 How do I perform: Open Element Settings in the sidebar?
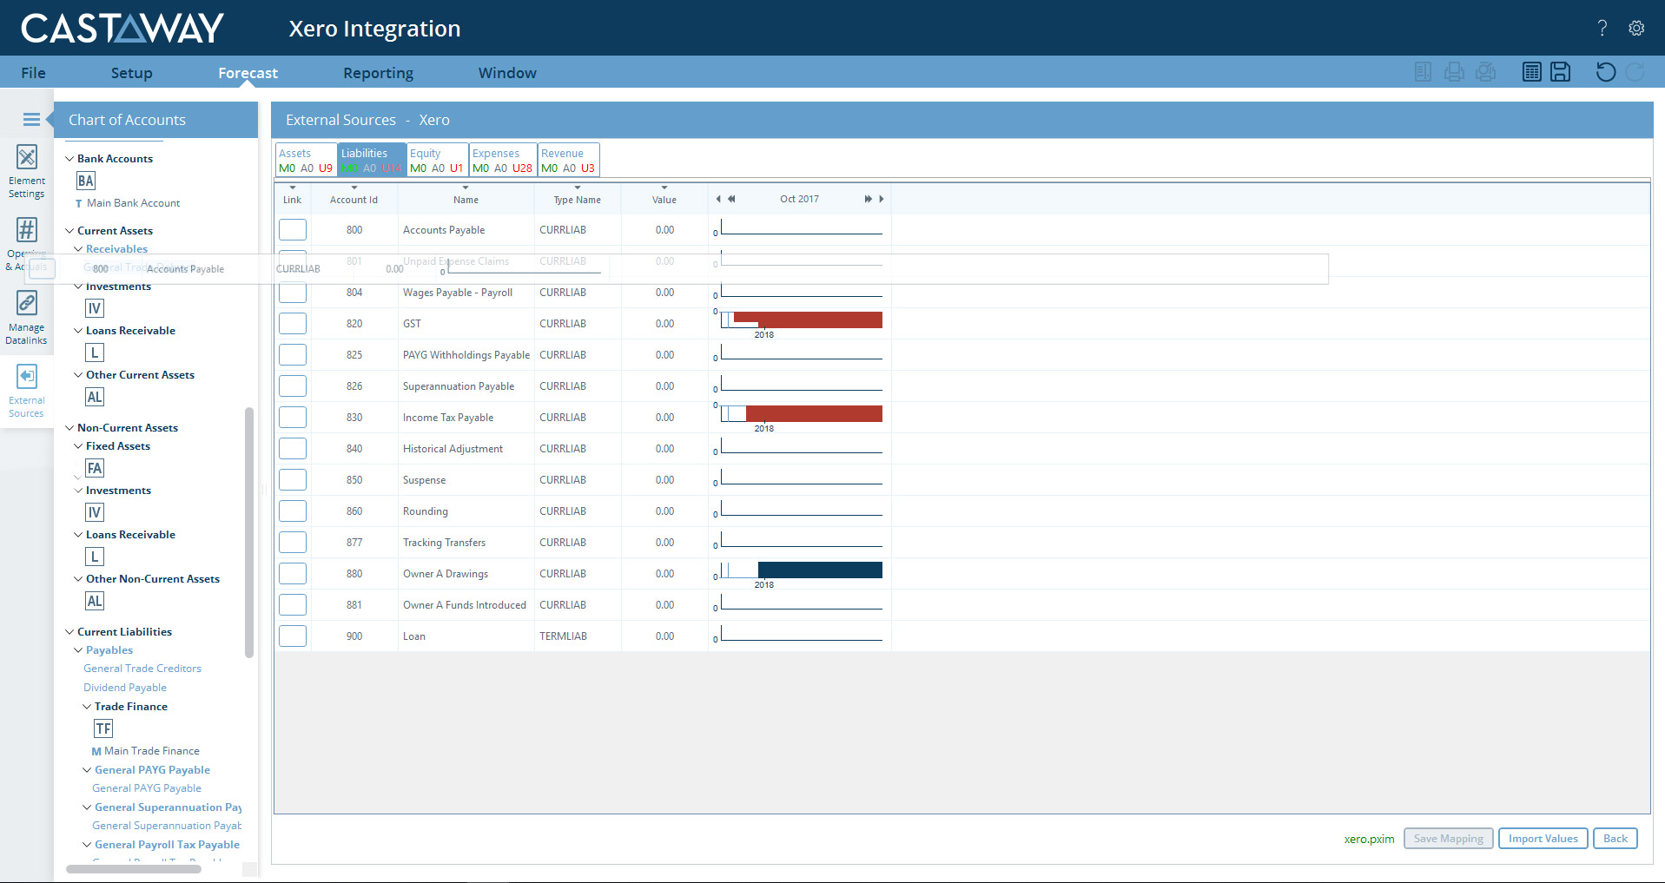click(x=27, y=172)
